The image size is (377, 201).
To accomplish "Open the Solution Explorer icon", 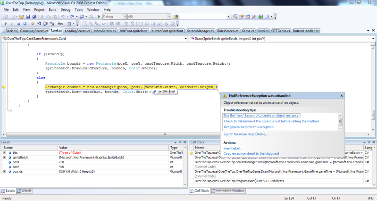I will pyautogui.click(x=235, y=17).
